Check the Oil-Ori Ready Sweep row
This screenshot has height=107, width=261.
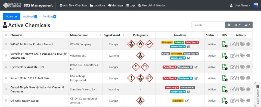pos(6,100)
